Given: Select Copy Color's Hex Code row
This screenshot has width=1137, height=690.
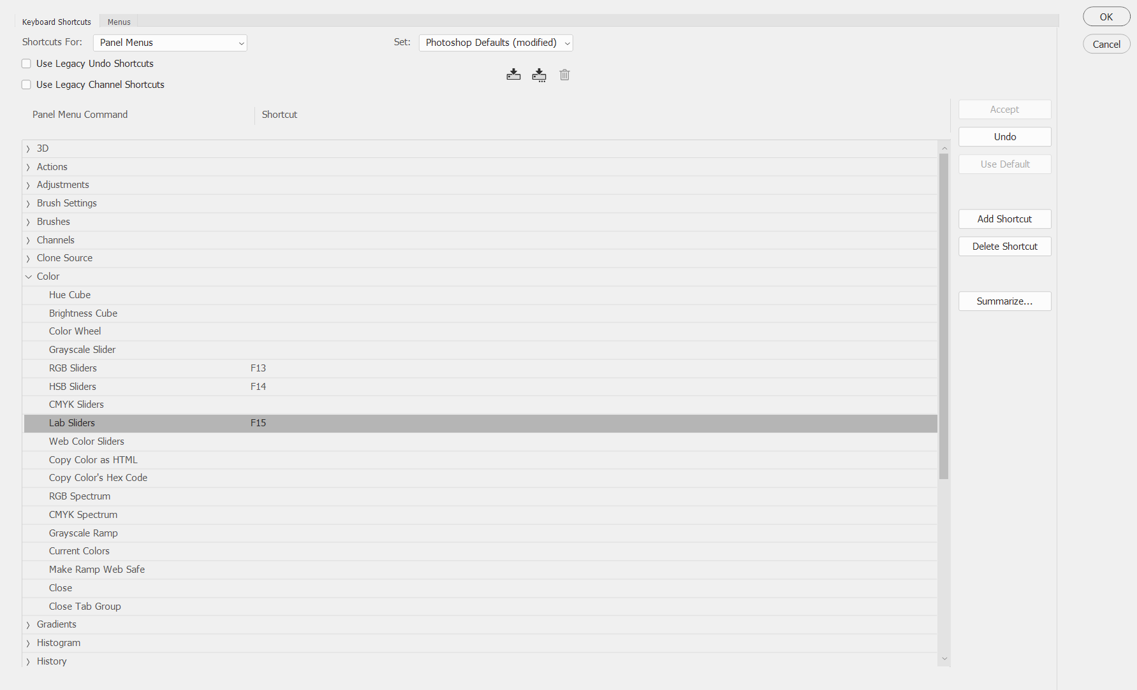Looking at the screenshot, I should tap(480, 478).
